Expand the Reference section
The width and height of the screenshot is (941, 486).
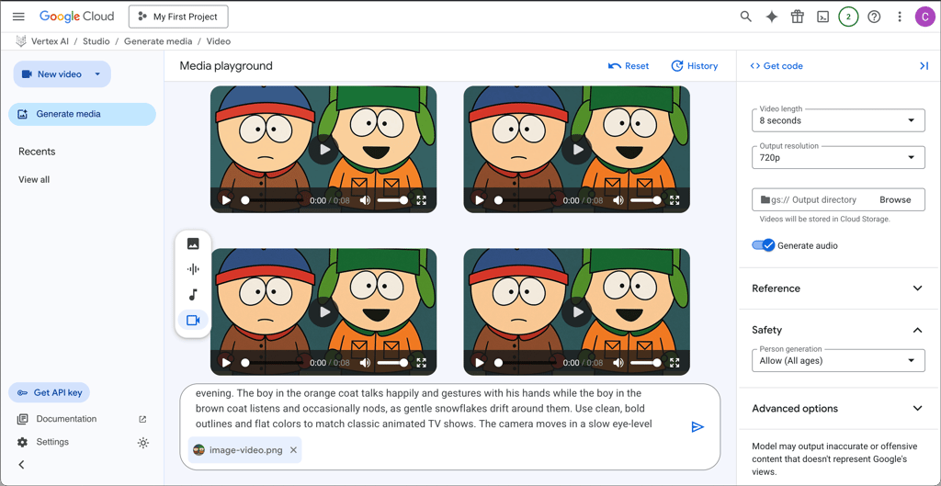(x=838, y=288)
